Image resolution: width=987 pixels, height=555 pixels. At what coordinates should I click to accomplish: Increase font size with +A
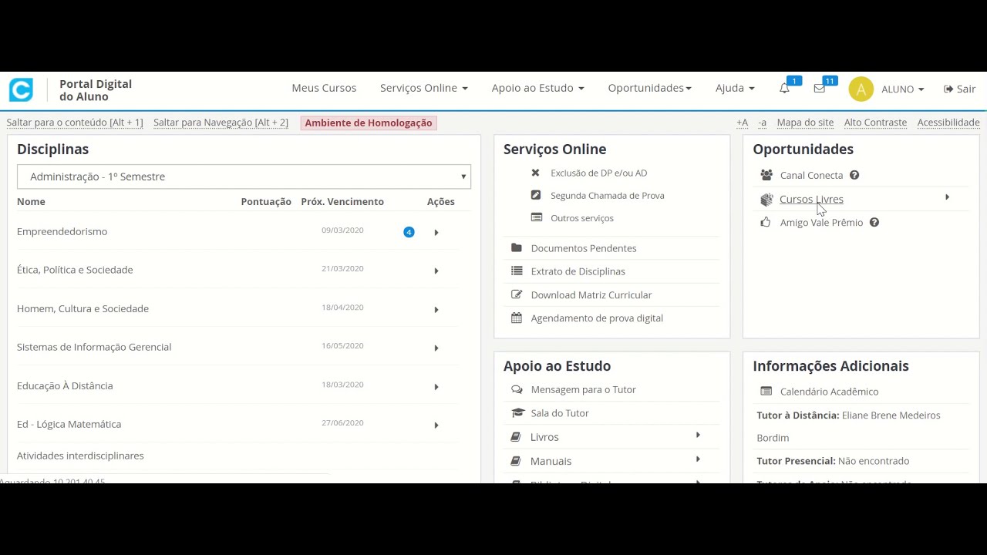[742, 123]
